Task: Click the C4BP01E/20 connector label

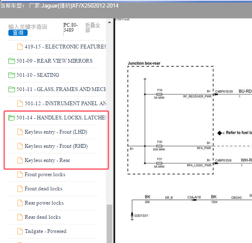Action: click(x=224, y=91)
